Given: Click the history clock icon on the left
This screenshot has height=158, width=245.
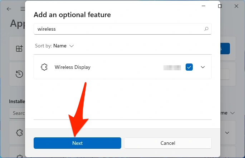Looking at the screenshot, I should [x=19, y=74].
